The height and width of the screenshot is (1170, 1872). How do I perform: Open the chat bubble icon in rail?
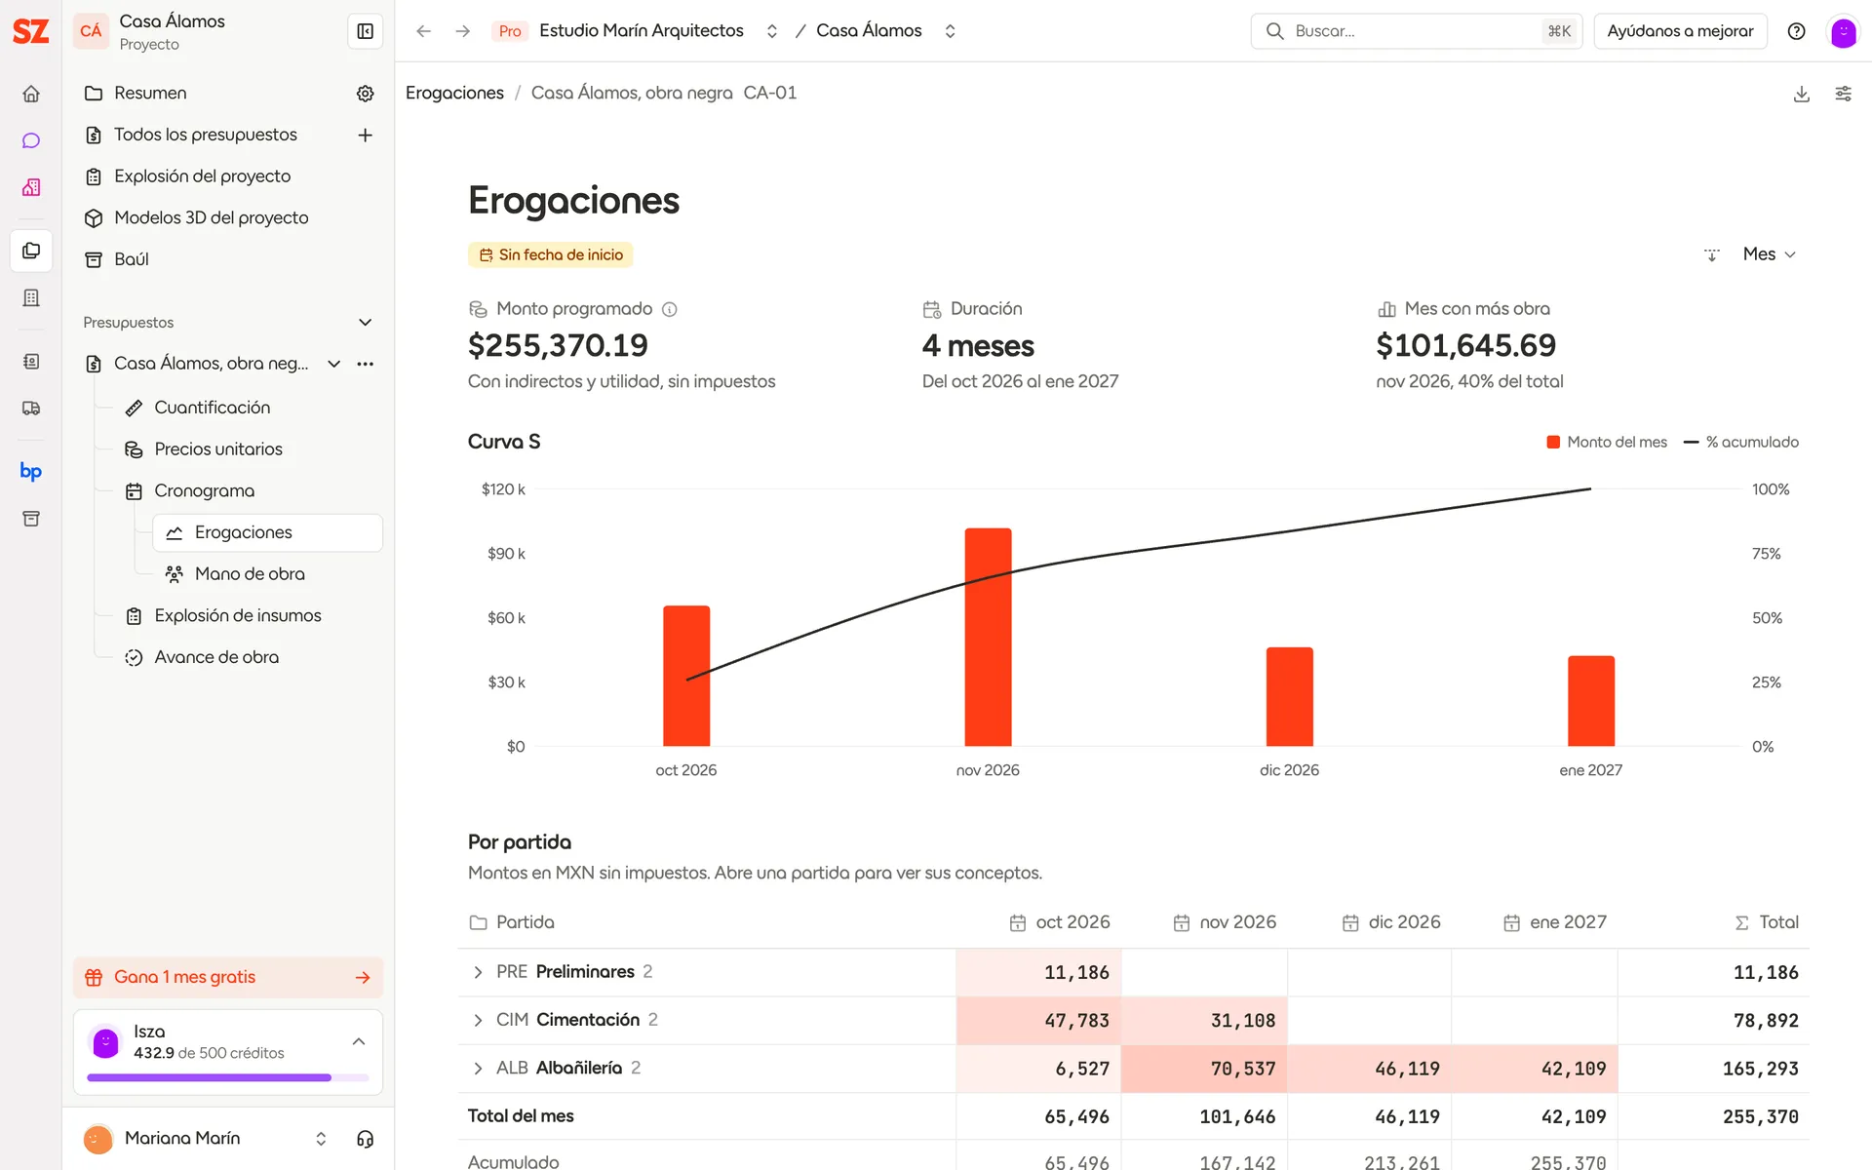tap(31, 140)
